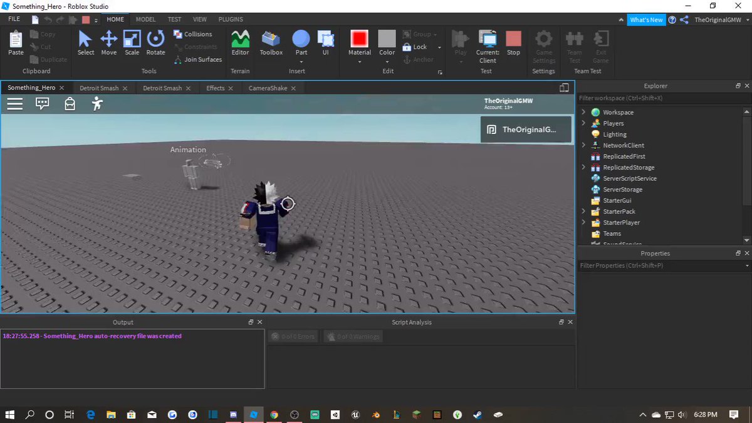
Task: Click the What's New button
Action: click(x=646, y=20)
